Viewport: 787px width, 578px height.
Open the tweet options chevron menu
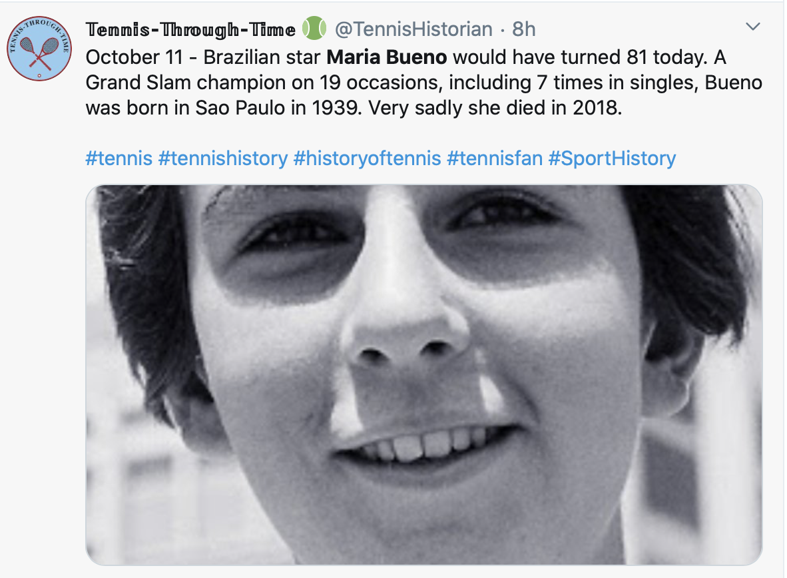tap(752, 27)
